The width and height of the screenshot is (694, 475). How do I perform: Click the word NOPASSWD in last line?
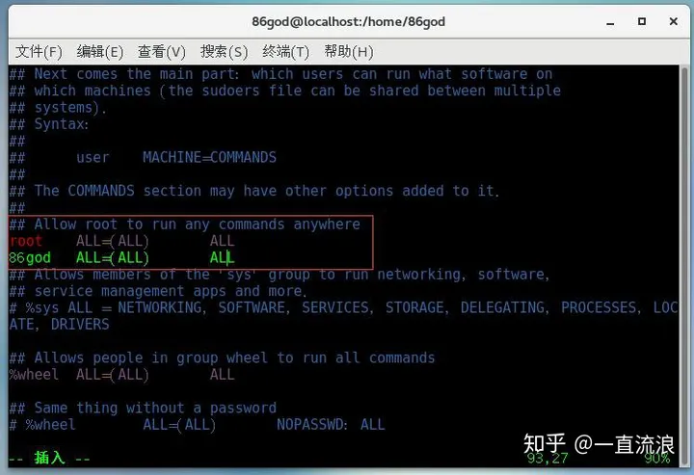coord(312,425)
